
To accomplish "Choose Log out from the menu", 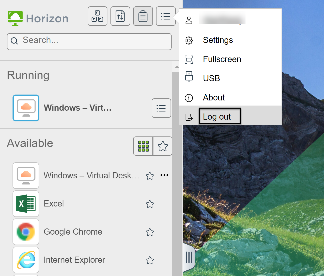I will [230, 116].
